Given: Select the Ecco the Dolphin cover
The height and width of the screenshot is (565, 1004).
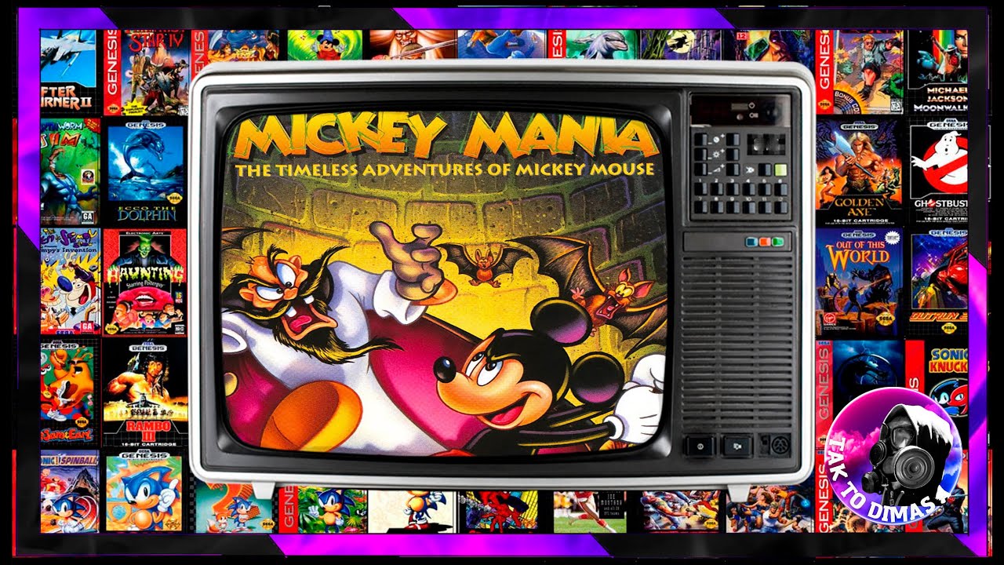Looking at the screenshot, I should click(147, 172).
